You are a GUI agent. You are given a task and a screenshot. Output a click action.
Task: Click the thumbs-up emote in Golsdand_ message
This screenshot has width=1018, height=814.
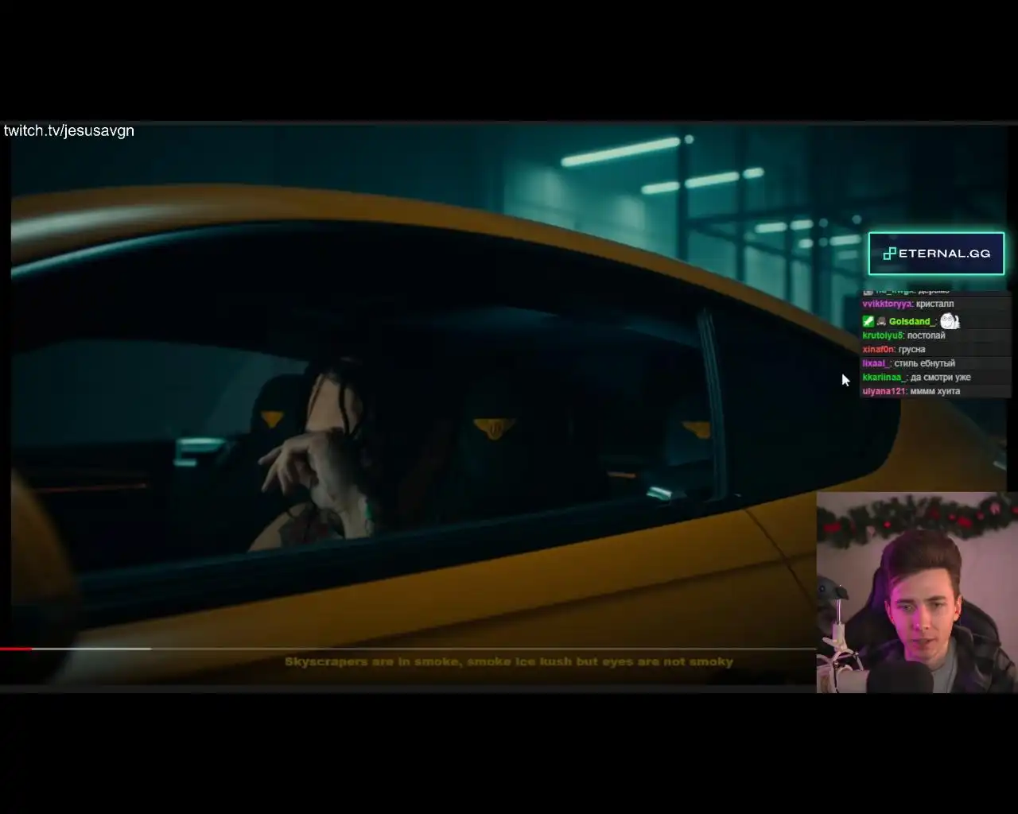click(x=950, y=320)
